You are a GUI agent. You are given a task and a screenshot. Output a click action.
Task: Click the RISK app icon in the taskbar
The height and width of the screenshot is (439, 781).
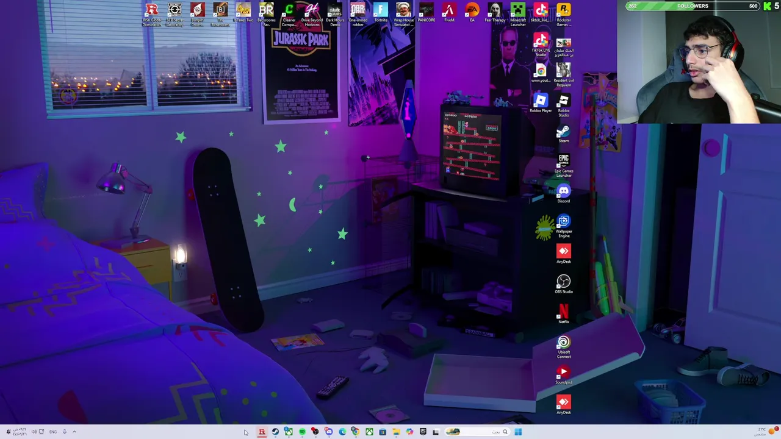tap(262, 432)
